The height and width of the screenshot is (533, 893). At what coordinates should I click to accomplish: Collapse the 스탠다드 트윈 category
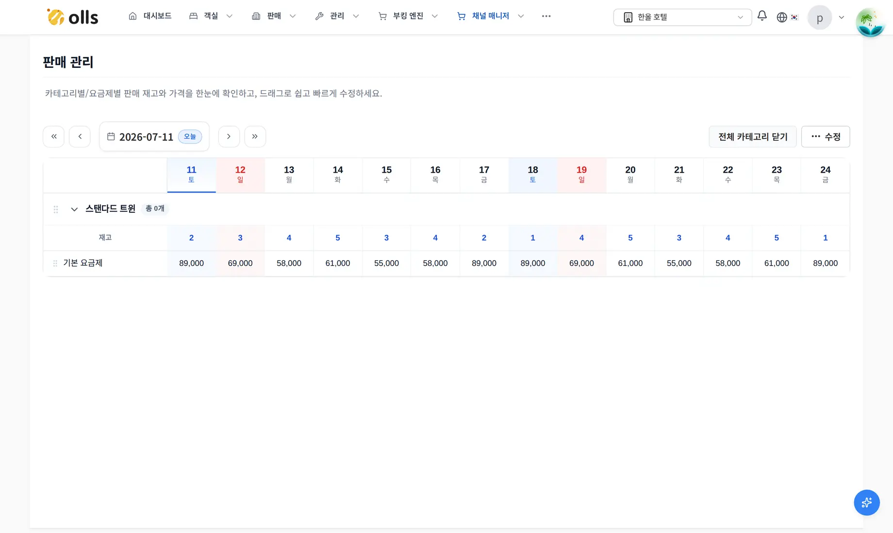(x=74, y=209)
